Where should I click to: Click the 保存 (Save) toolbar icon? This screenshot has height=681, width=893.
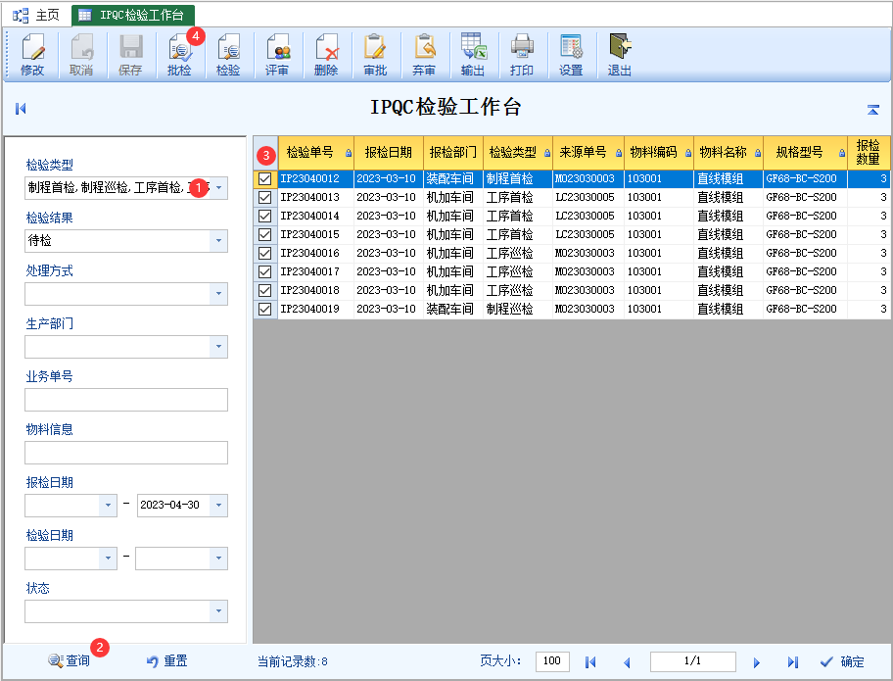130,55
